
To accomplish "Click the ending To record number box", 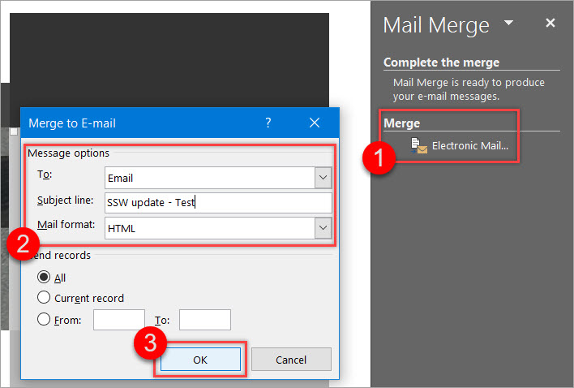I will pos(204,320).
